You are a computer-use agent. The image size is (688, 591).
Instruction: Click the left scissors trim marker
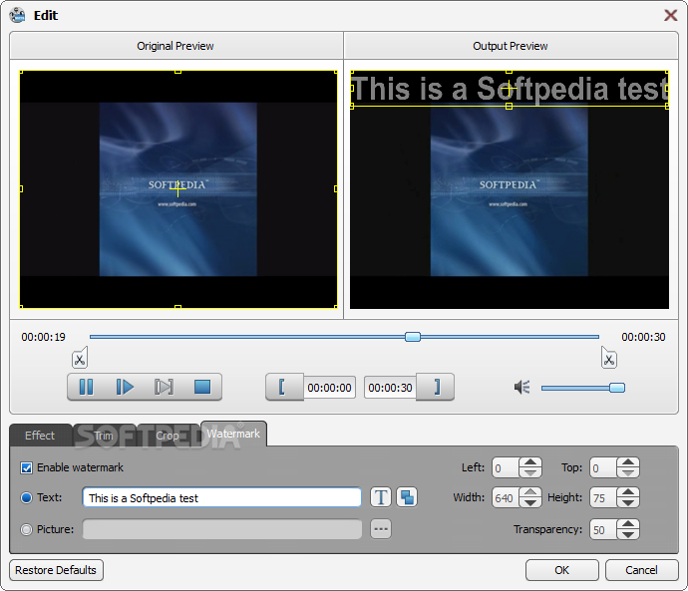80,358
